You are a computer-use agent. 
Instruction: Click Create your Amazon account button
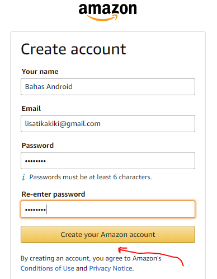[108, 234]
